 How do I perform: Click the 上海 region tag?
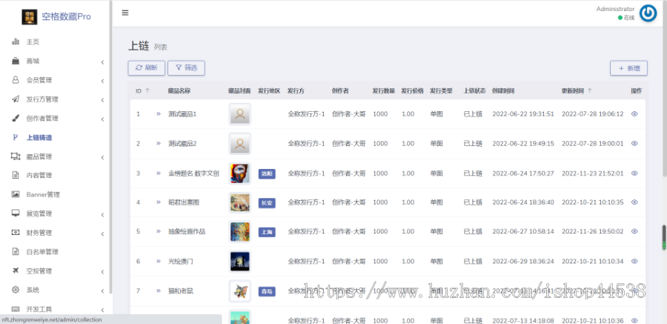click(x=267, y=232)
